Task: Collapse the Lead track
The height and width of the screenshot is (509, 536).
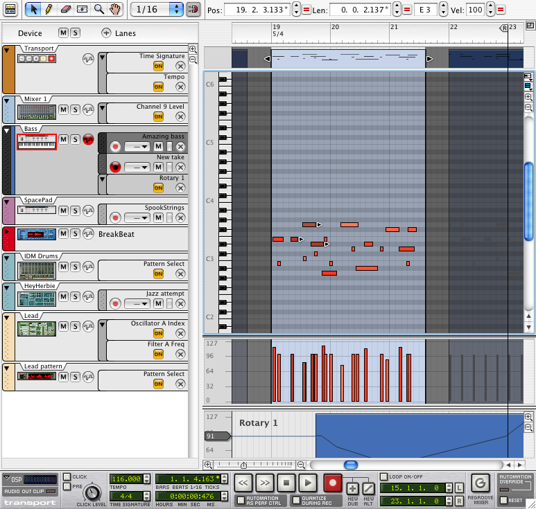Action: tap(7, 318)
